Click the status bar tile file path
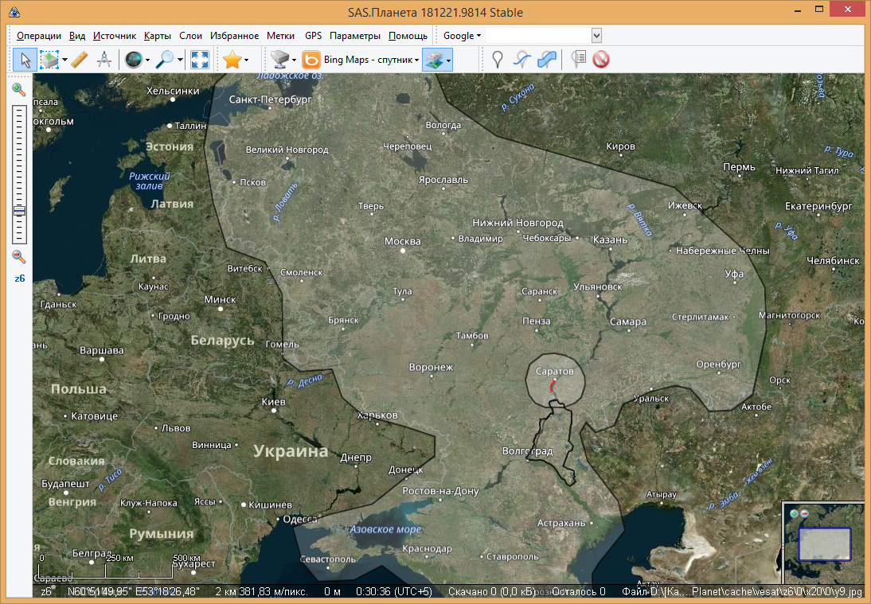This screenshot has height=604, width=871. [x=741, y=592]
